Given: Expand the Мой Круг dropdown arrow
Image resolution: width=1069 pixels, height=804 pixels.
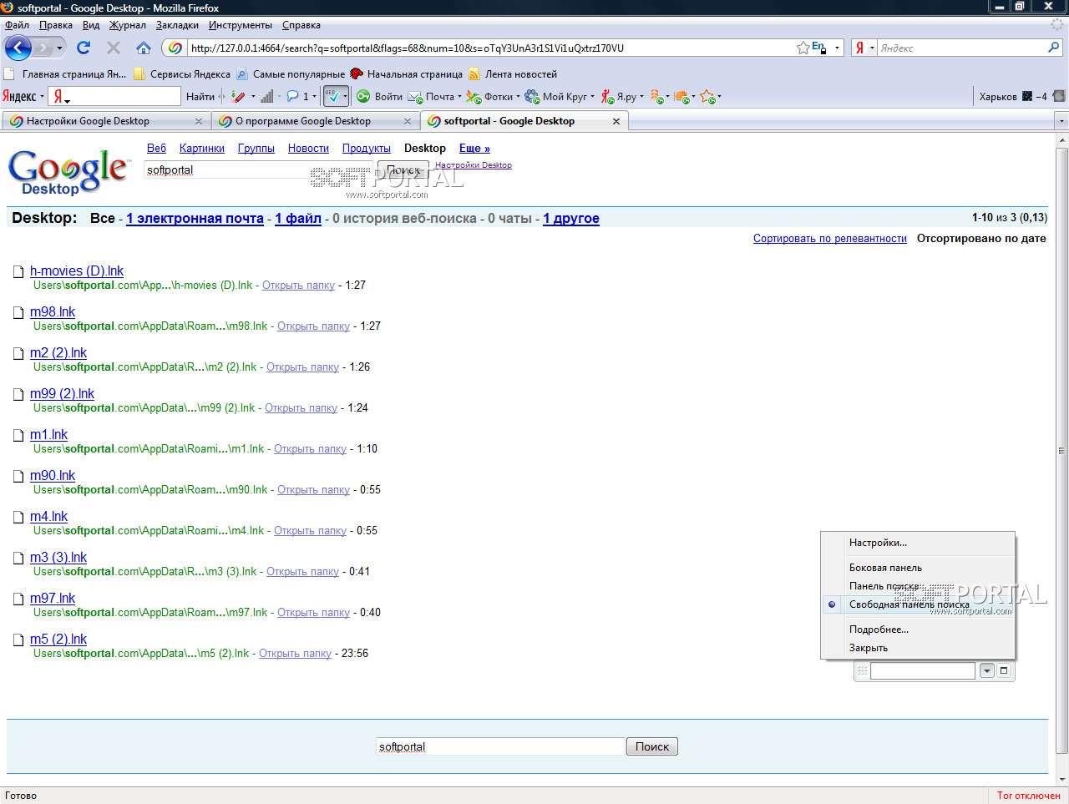Looking at the screenshot, I should [x=592, y=97].
